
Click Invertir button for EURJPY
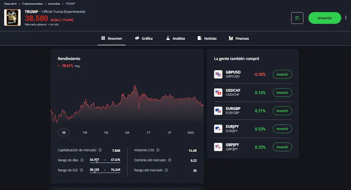[282, 129]
